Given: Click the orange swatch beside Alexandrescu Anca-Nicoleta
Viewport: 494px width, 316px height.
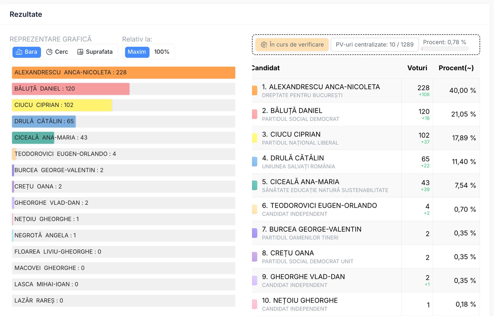Looking at the screenshot, I should click(255, 90).
